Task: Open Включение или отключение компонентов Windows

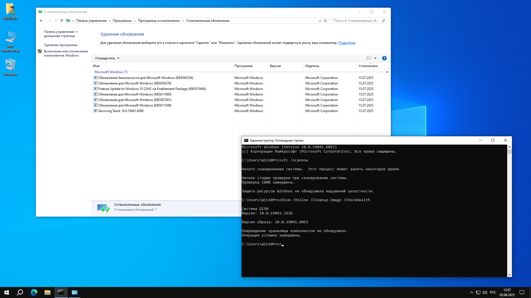Action: (x=66, y=53)
